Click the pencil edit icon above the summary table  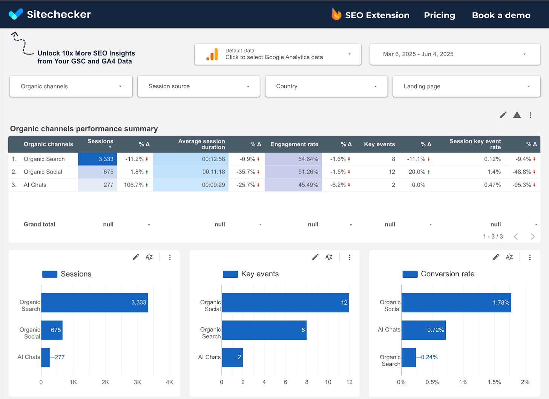(x=503, y=115)
